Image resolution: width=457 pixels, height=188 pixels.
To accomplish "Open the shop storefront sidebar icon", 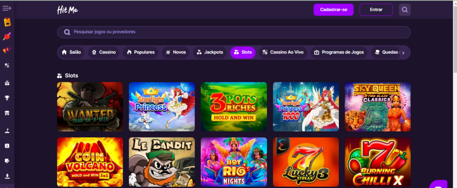I will 7,114.
